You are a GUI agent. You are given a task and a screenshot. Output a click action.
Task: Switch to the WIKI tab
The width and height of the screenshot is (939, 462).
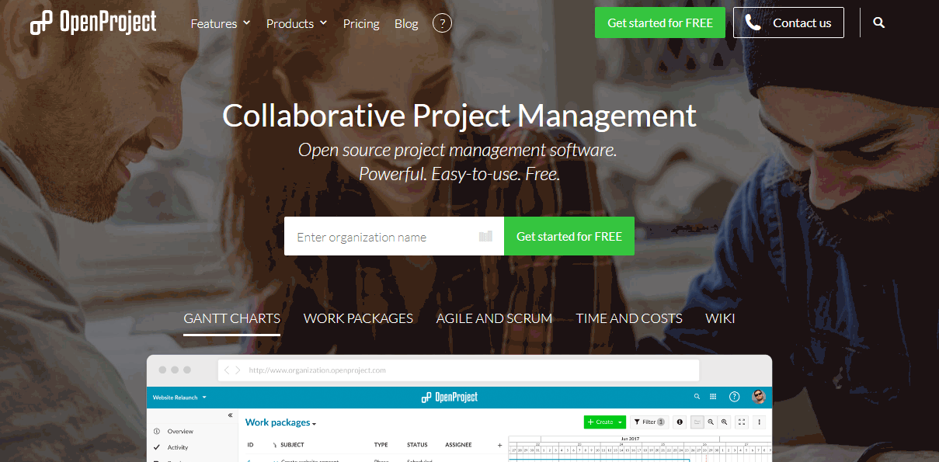(720, 318)
